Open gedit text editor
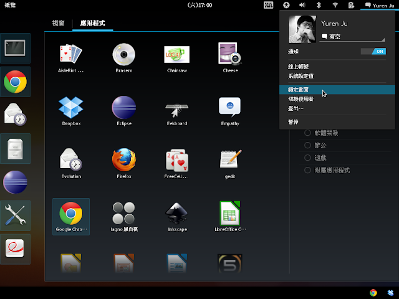The width and height of the screenshot is (399, 299). coord(230,164)
